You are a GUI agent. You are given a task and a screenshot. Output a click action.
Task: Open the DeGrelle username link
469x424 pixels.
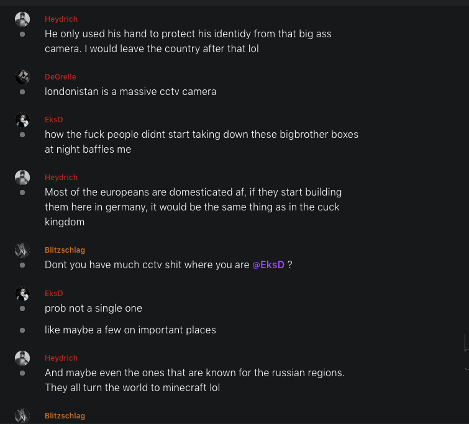60,77
